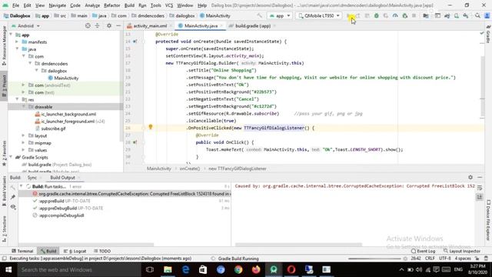Image resolution: width=492 pixels, height=277 pixels.
Task: Expand the mipmap folder
Action: 24,143
